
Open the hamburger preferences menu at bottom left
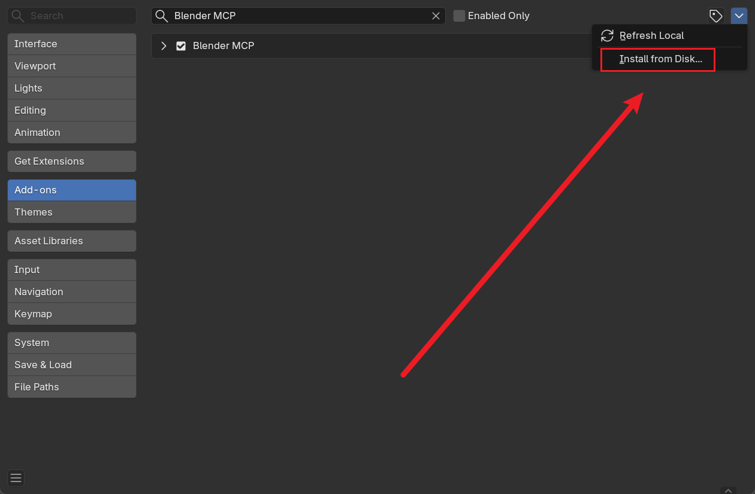coord(16,478)
